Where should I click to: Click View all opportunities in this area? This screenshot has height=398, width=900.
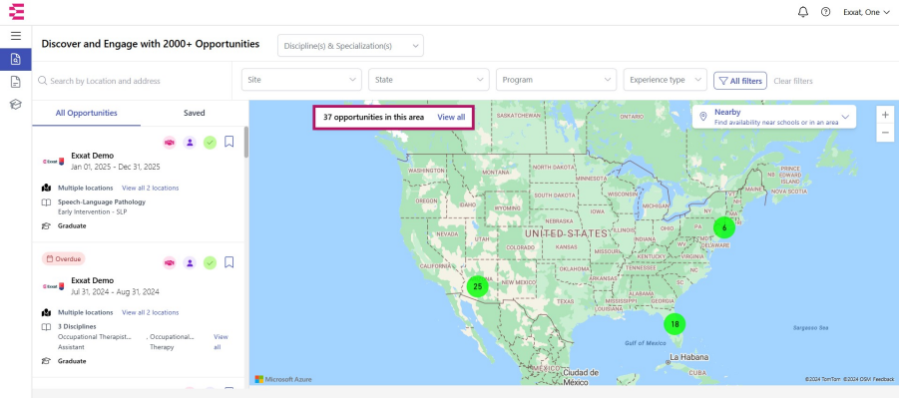pos(451,117)
